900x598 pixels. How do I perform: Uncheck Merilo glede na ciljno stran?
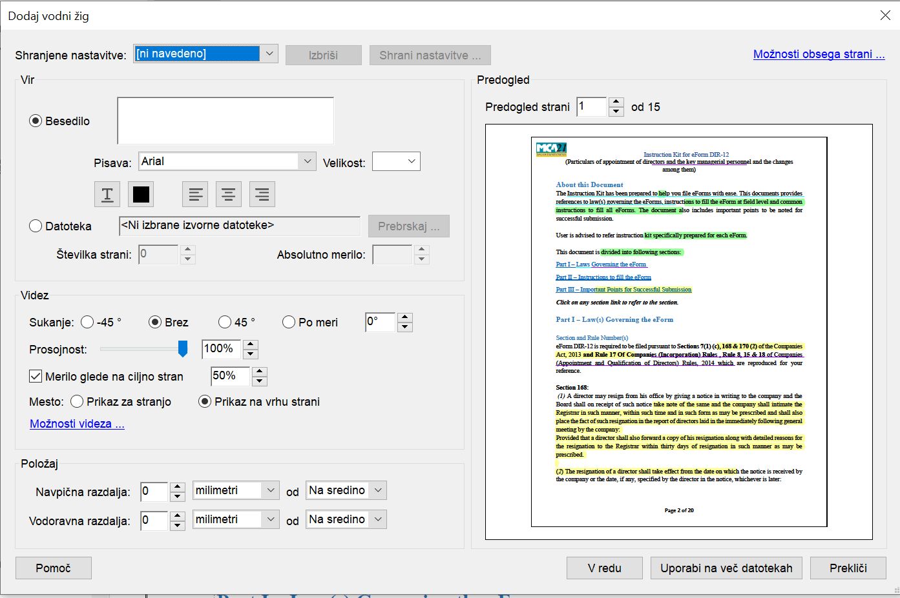coord(36,376)
